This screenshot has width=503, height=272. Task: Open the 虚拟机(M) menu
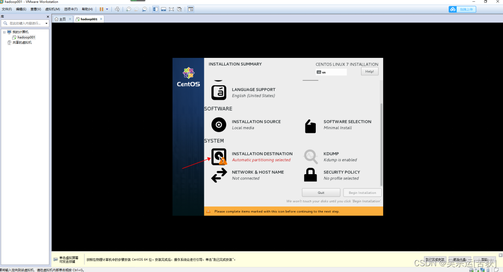click(53, 9)
